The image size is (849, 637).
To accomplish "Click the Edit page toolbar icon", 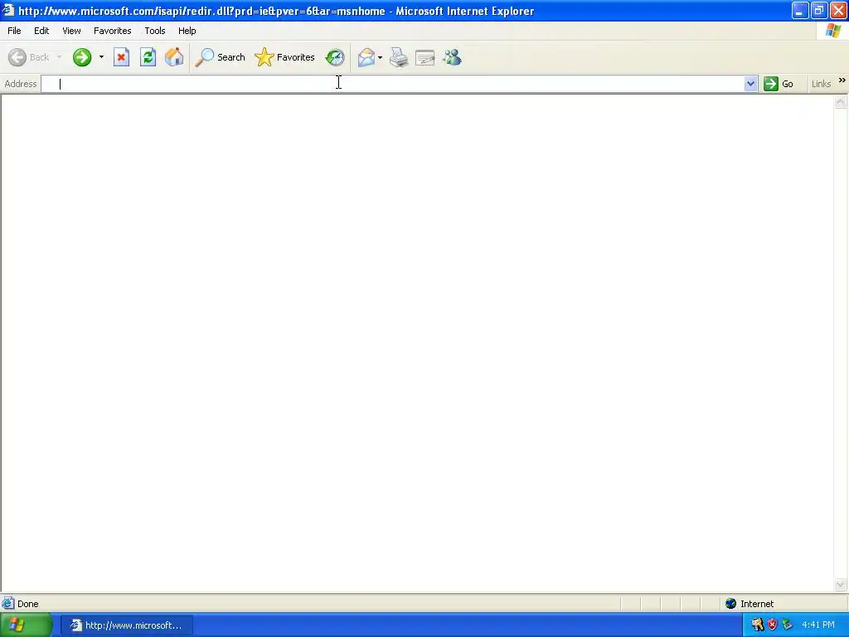I will coord(425,57).
